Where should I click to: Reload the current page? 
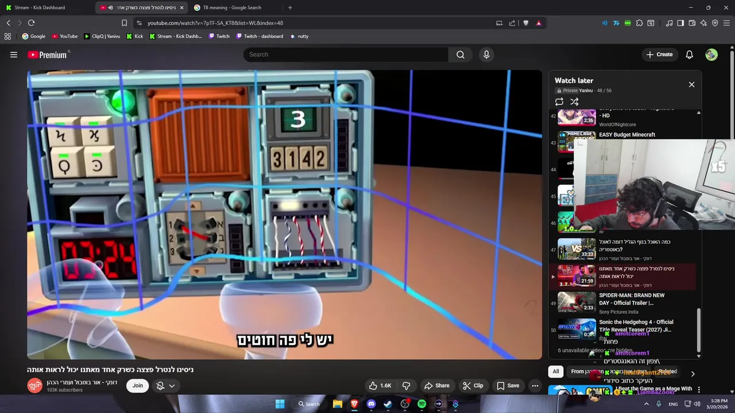(x=31, y=23)
